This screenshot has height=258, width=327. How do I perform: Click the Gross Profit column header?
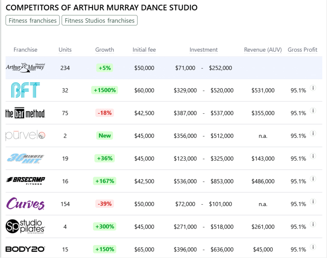pos(302,49)
